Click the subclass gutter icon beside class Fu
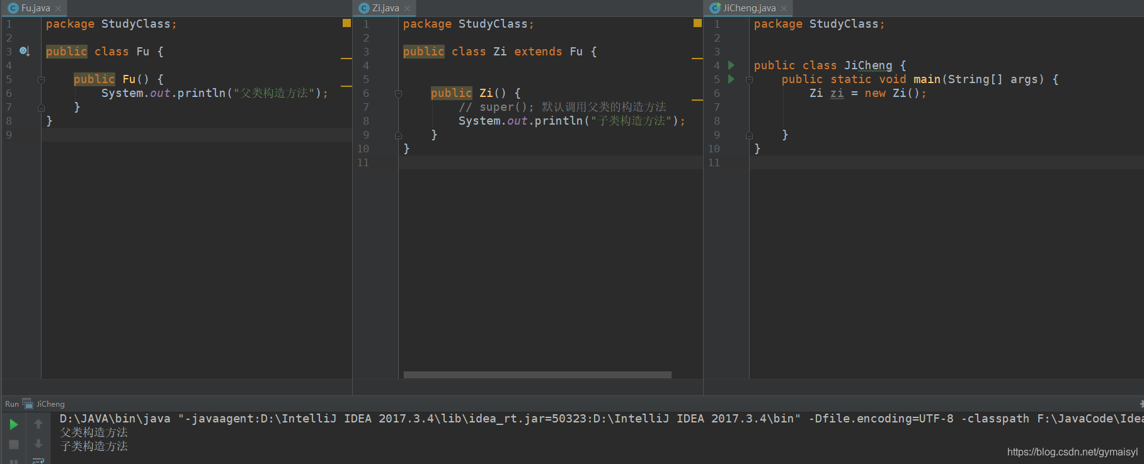1144x464 pixels. point(25,51)
